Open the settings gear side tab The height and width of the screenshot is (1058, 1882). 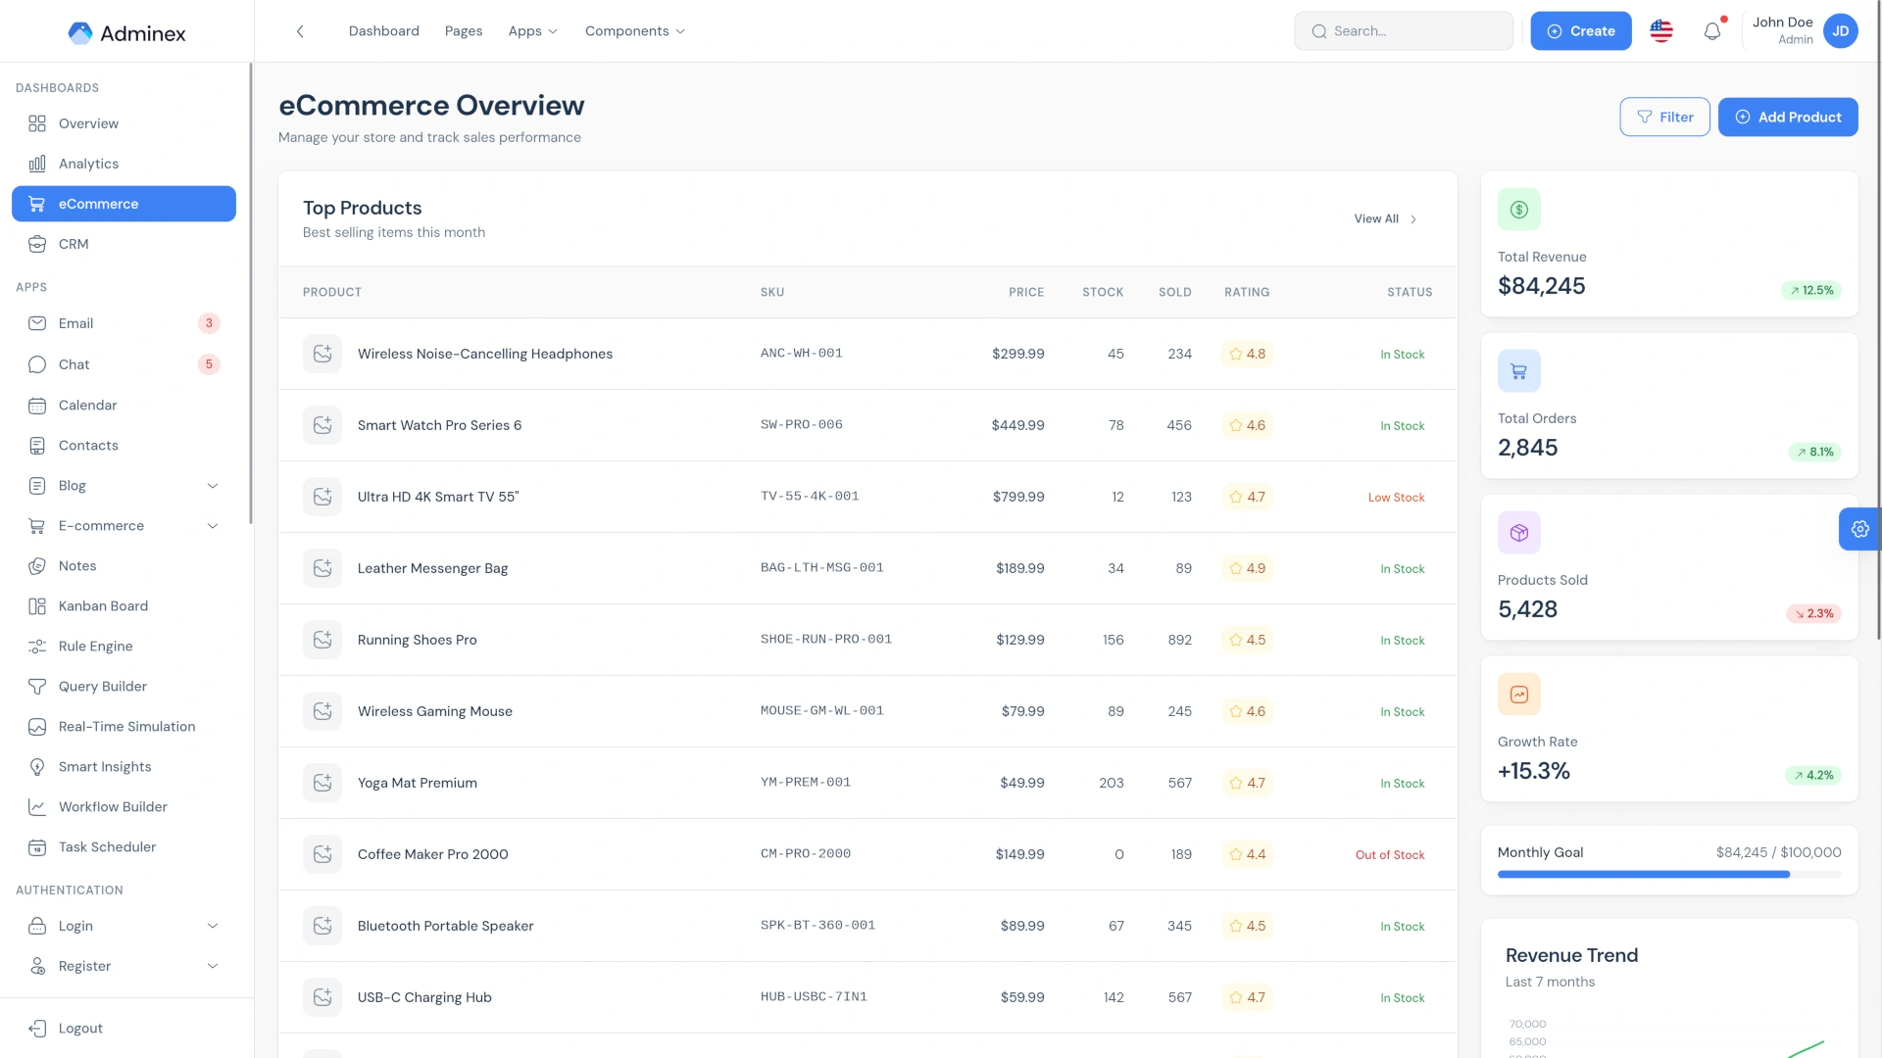pyautogui.click(x=1859, y=529)
